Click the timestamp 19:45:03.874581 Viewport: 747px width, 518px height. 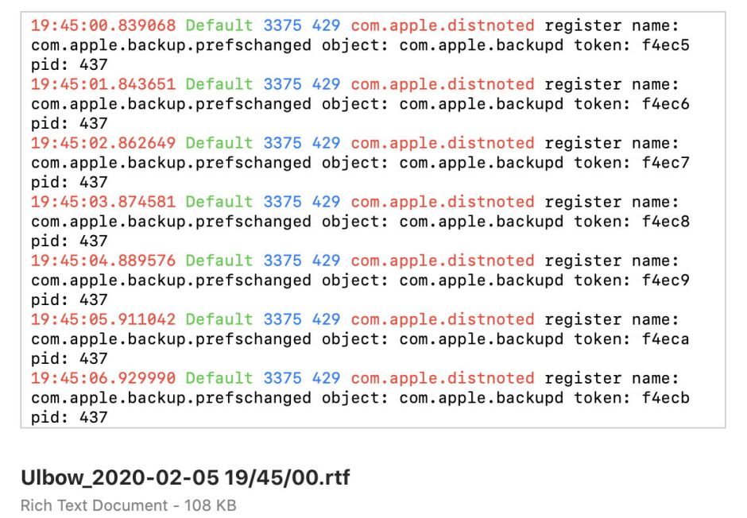(x=103, y=202)
